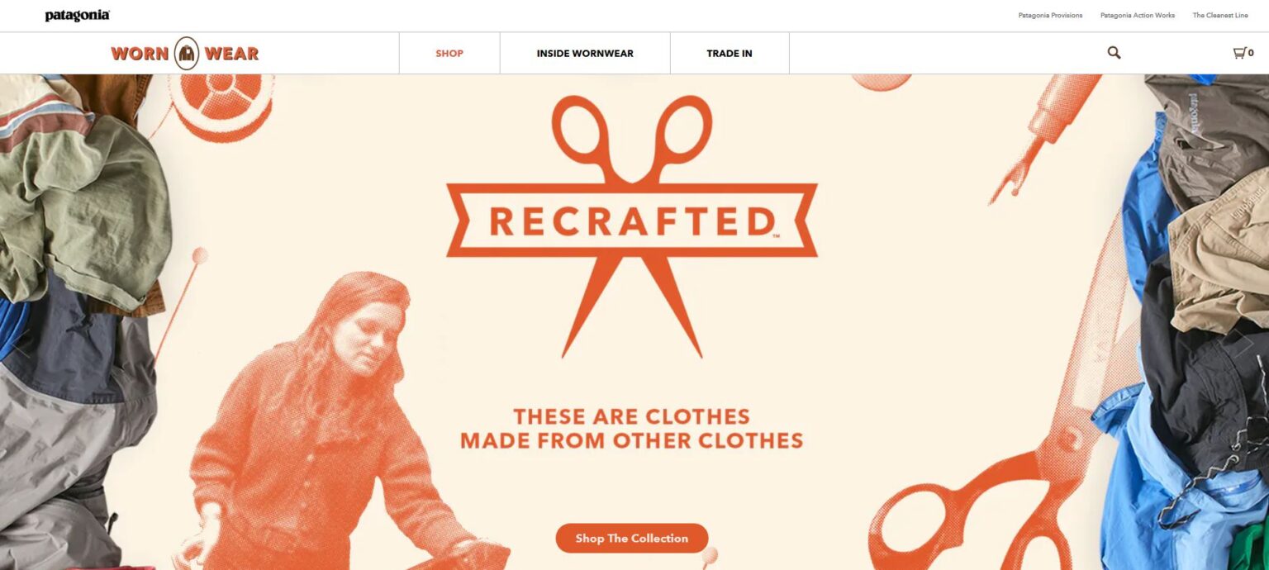1269x570 pixels.
Task: Show the previous hero slide arrow
Action: (x=22, y=345)
